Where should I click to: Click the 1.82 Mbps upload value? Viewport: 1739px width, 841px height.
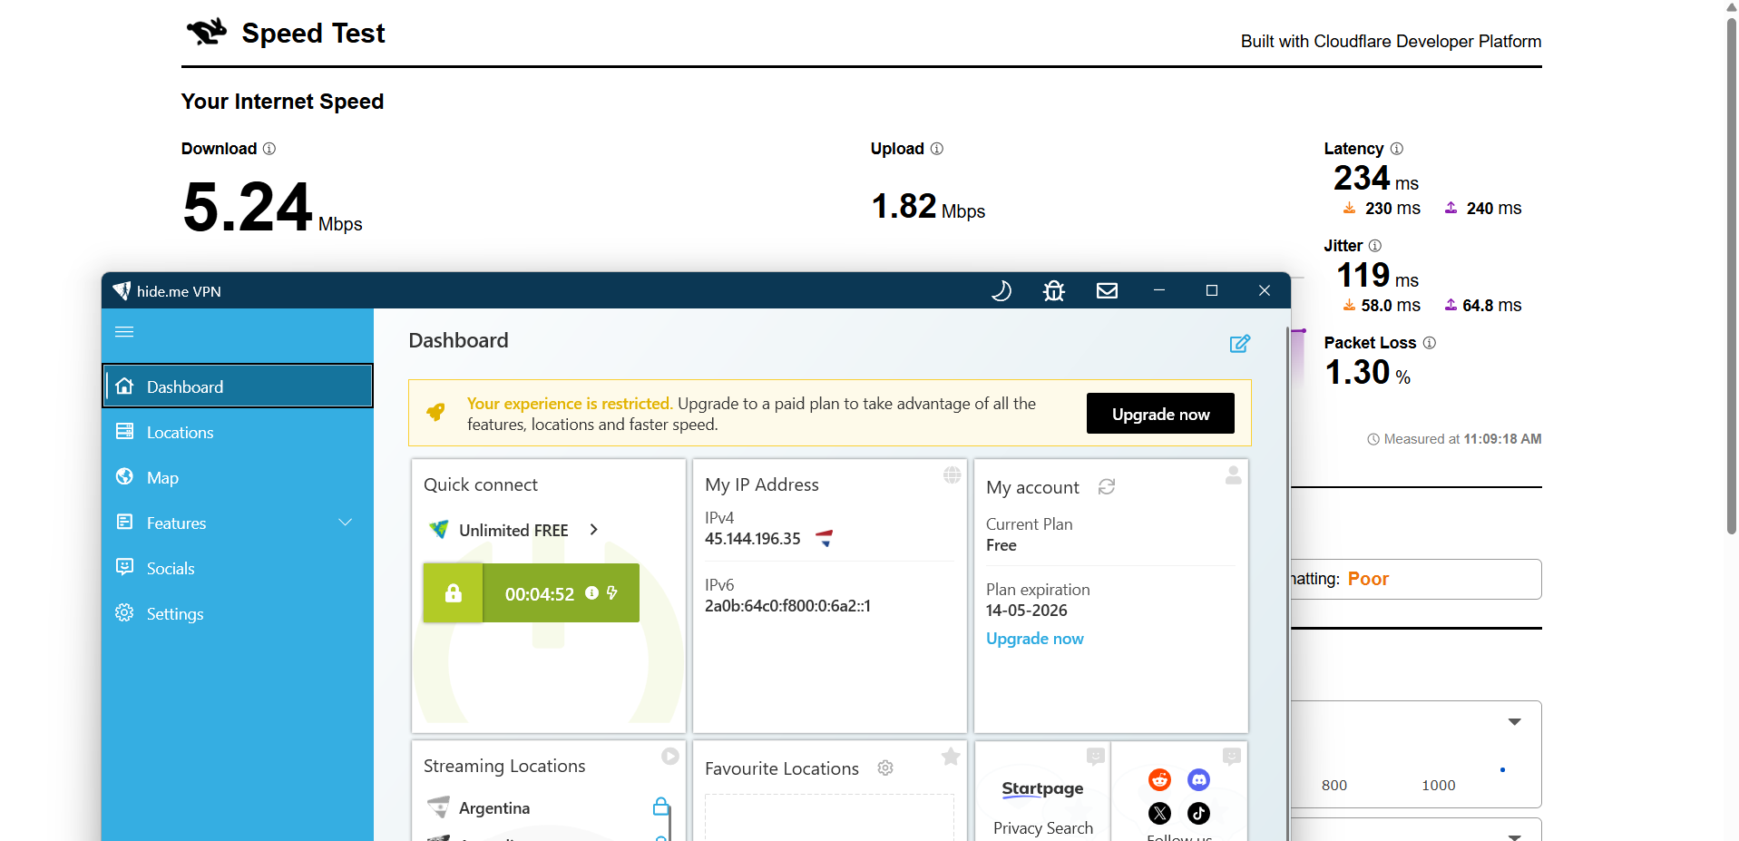[928, 207]
